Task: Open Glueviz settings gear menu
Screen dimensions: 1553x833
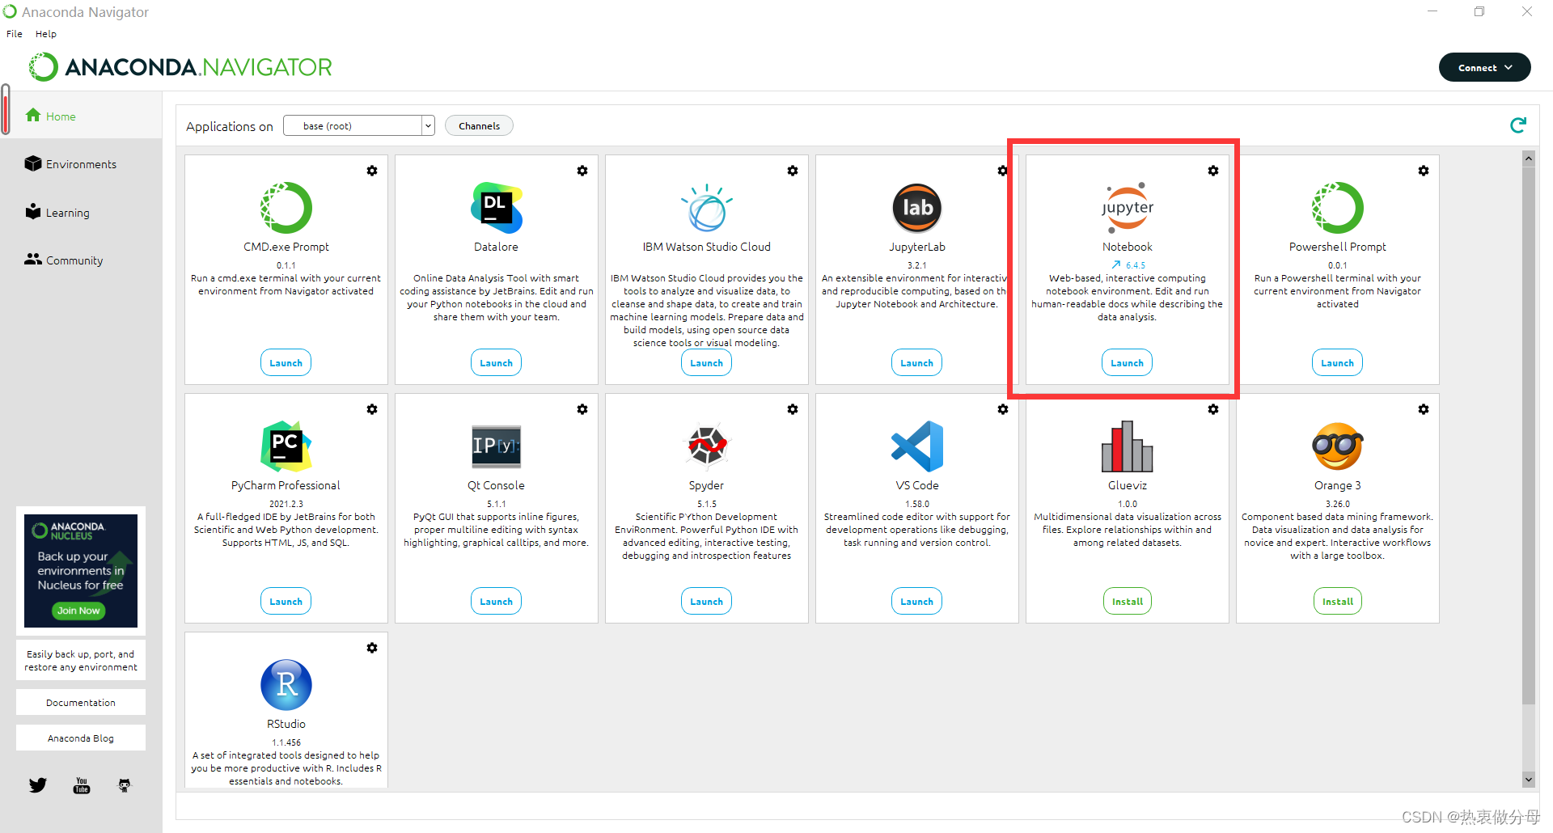Action: (1213, 409)
